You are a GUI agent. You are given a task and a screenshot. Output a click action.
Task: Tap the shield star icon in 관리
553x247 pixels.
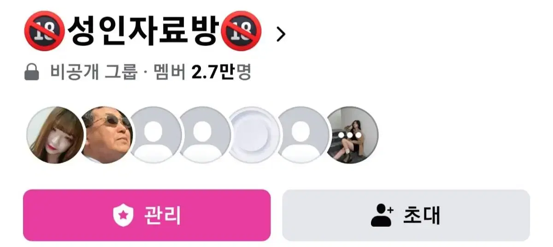tap(123, 215)
